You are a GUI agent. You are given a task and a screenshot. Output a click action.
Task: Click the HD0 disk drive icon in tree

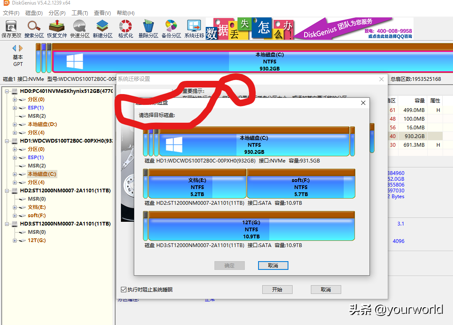15,91
